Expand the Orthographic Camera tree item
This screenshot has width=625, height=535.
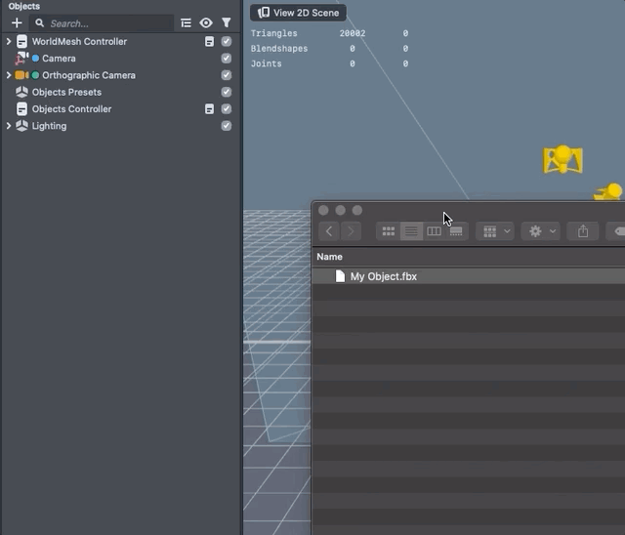(9, 75)
